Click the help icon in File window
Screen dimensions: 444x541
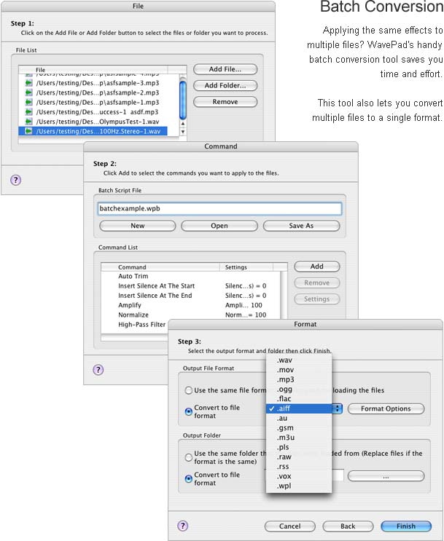click(x=15, y=180)
